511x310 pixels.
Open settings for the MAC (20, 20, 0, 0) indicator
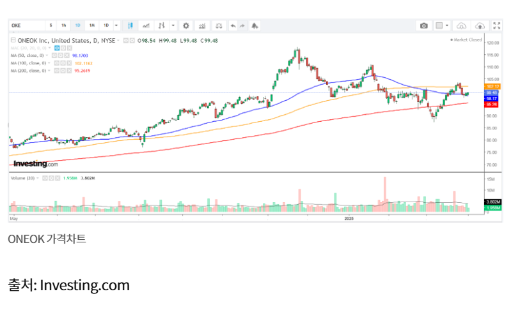(x=63, y=48)
